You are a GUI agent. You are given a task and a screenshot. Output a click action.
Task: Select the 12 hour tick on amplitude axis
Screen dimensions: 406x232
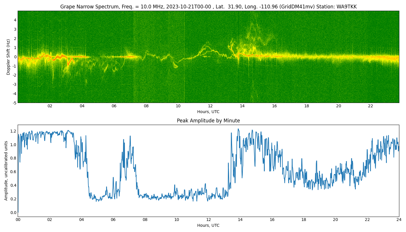[209, 220]
